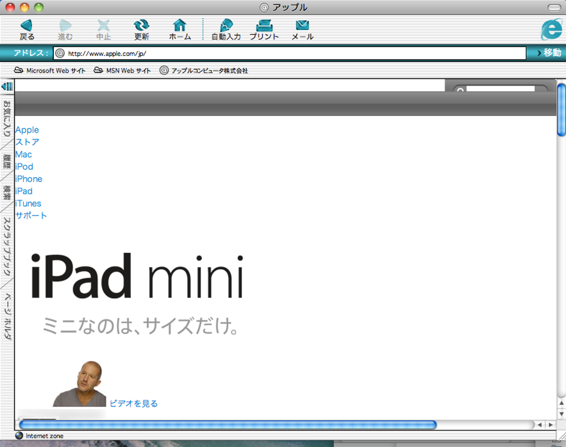Click the toolbar toggle pill in title bar
Screen dimensions: 566x447
click(554, 7)
